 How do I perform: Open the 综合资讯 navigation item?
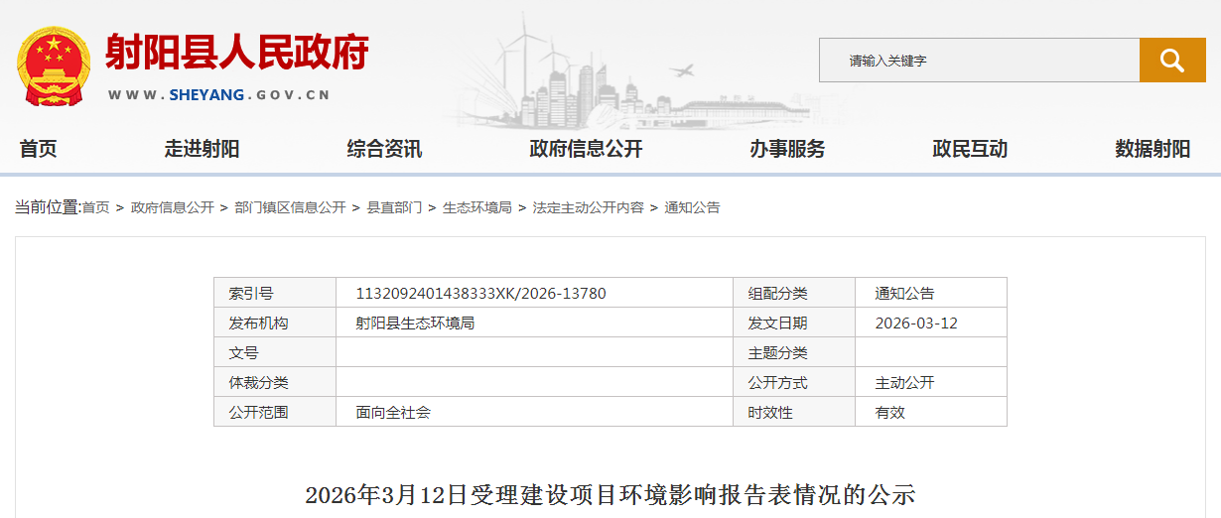[384, 149]
